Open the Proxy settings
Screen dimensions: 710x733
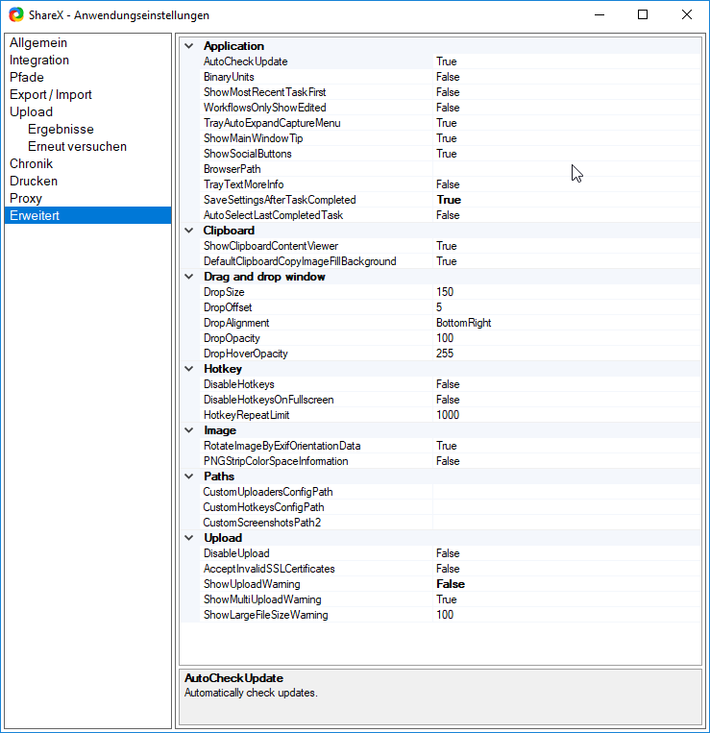[26, 198]
